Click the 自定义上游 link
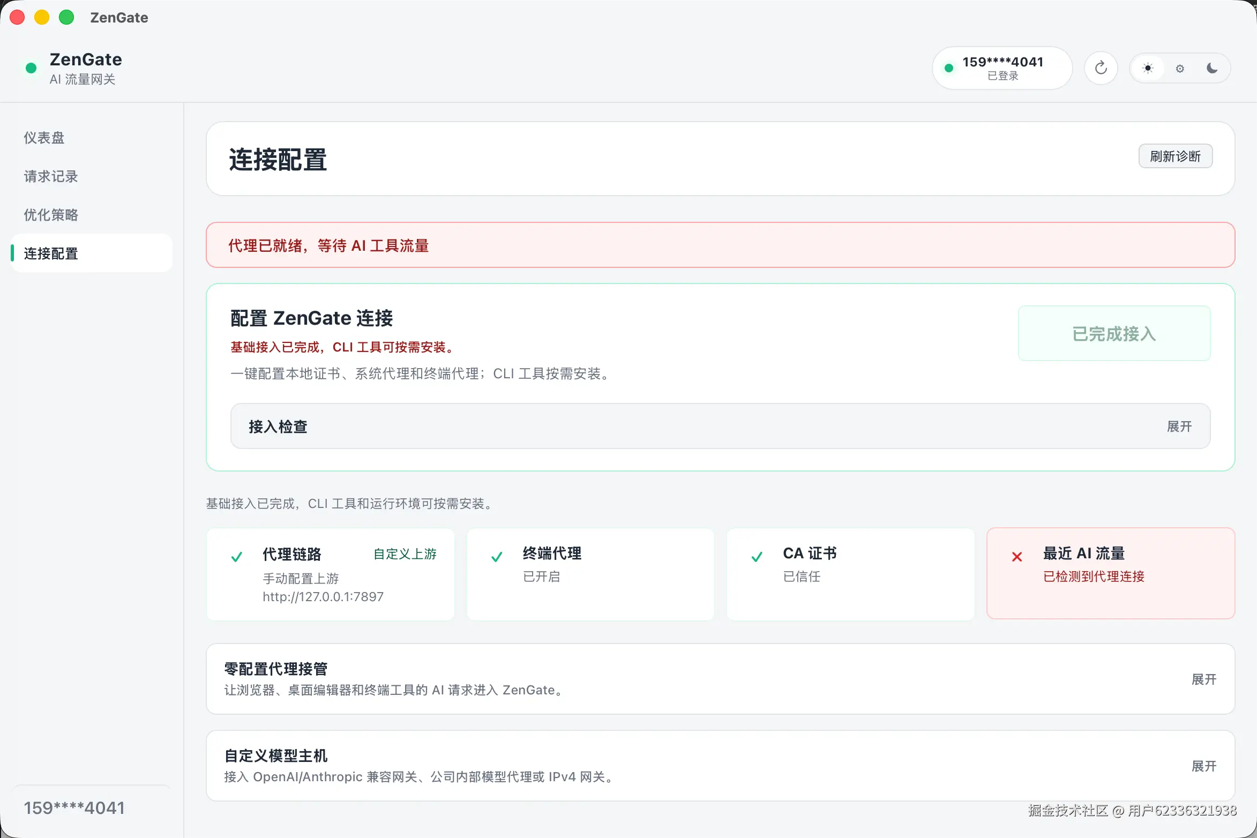 405,553
